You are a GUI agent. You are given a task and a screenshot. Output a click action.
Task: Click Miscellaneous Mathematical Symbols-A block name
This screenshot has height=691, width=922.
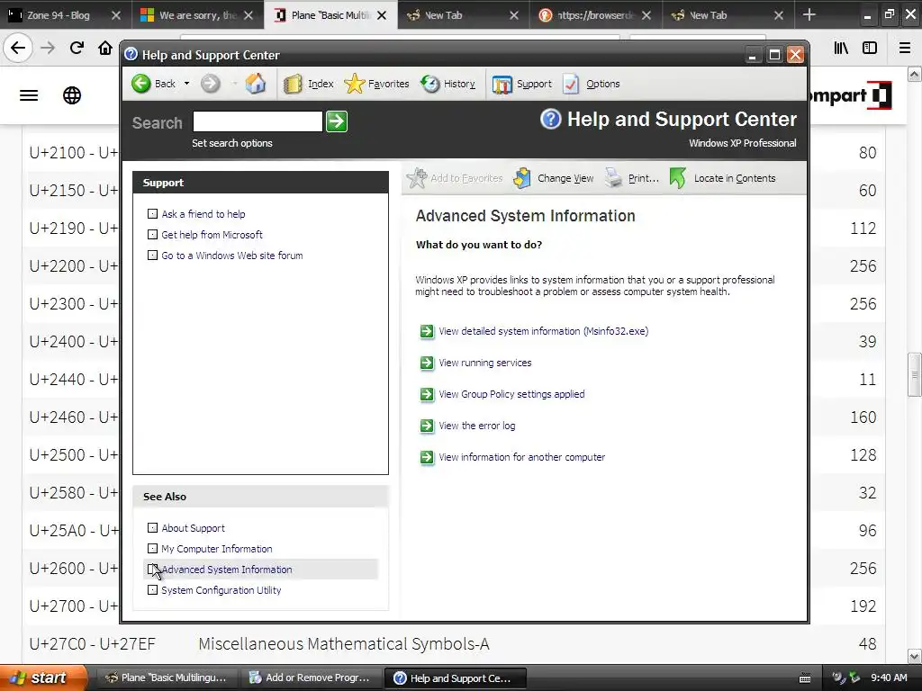pyautogui.click(x=343, y=644)
